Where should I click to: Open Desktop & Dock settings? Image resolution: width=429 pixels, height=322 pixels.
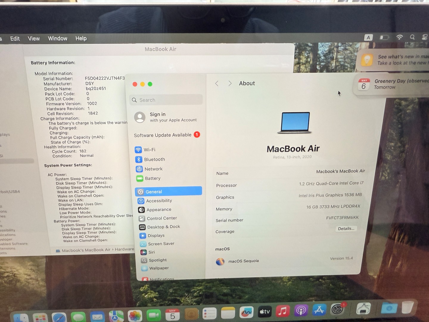click(159, 227)
